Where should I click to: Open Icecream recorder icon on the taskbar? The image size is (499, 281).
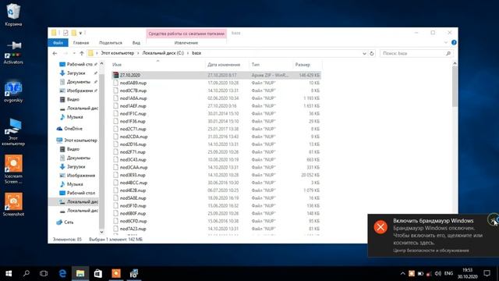pyautogui.click(x=116, y=273)
